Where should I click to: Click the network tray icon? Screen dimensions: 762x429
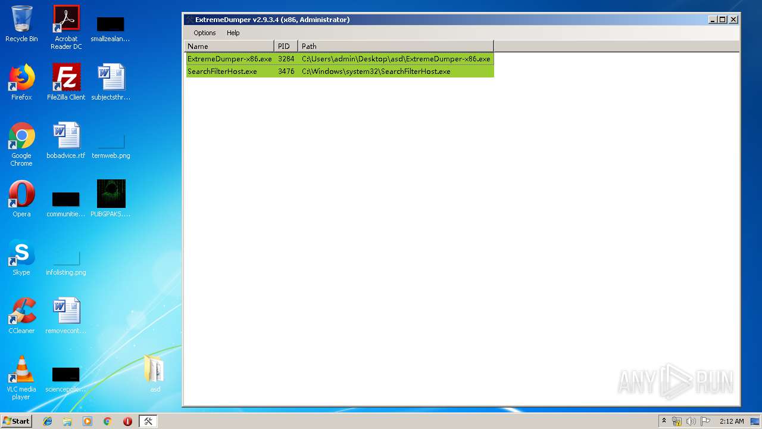[677, 421]
